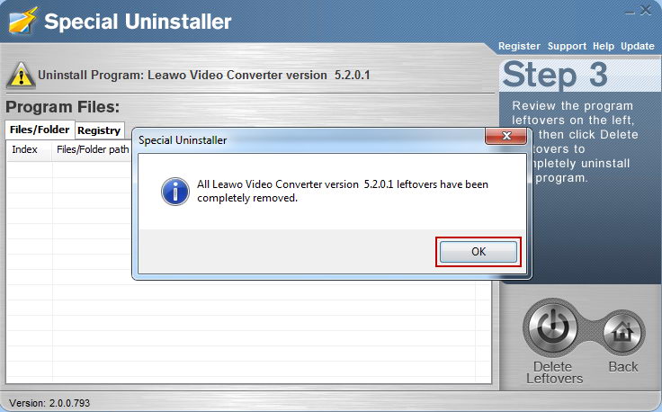Click the Version 2.0.0.793 status text
Viewport: 662px width, 412px height.
pos(49,403)
